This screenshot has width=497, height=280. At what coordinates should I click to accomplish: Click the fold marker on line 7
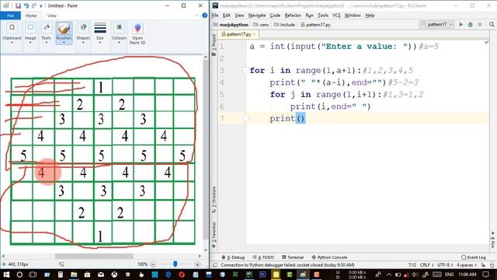click(x=245, y=118)
